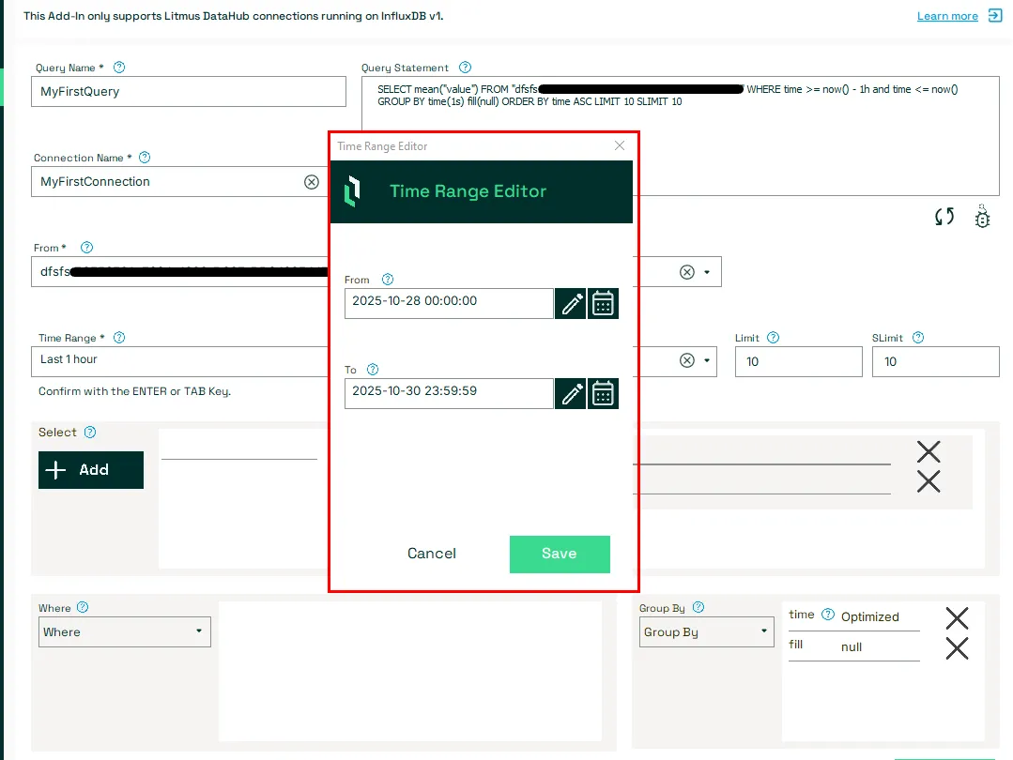The width and height of the screenshot is (1013, 760).
Task: Click the bug debug icon
Action: [982, 217]
